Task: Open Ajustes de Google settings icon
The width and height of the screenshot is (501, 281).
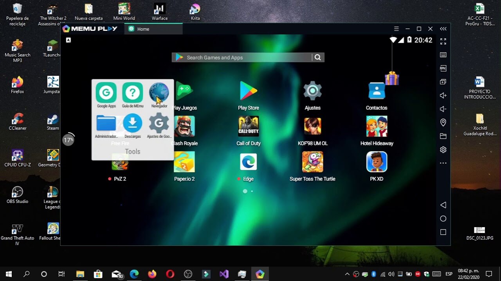Action: point(159,123)
